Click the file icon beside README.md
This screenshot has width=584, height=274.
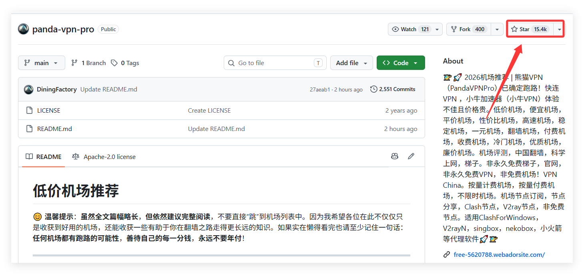tap(29, 129)
